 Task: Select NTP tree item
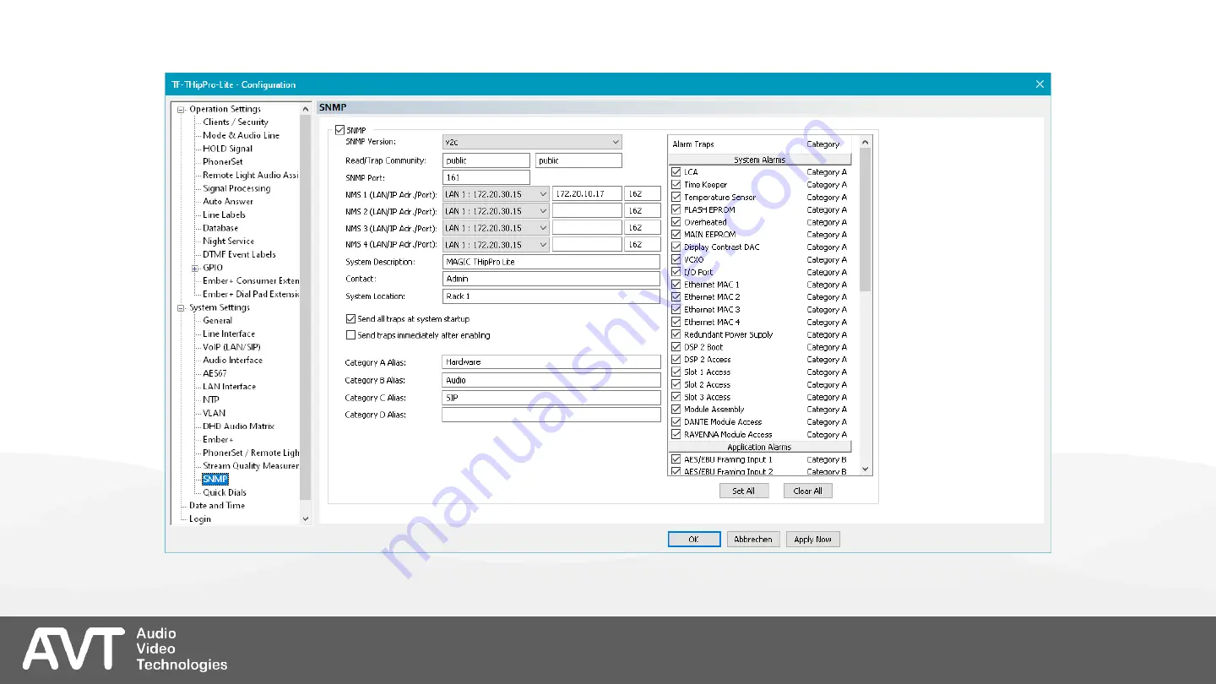pos(211,399)
